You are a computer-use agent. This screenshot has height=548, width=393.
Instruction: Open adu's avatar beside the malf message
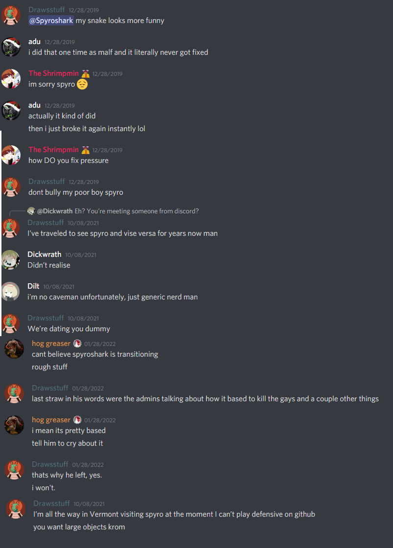[11, 47]
